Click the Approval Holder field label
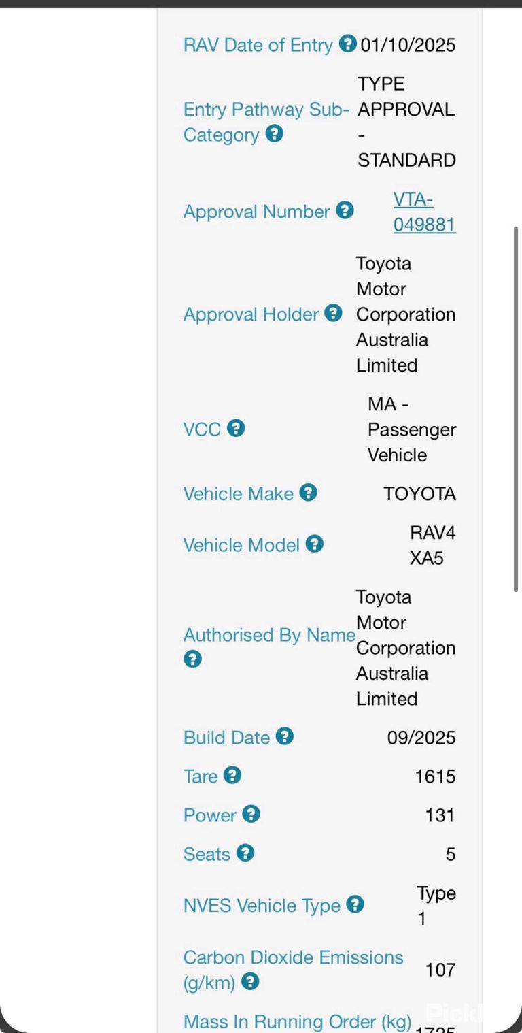The image size is (522, 1033). (251, 314)
